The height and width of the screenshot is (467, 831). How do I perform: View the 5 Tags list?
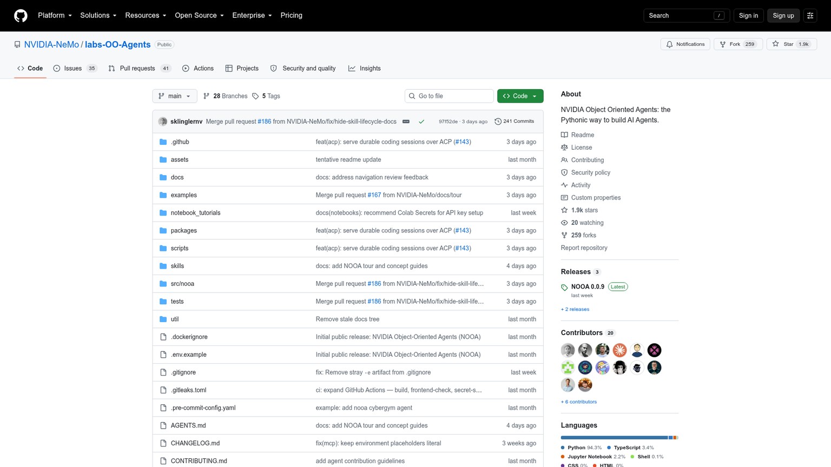[x=266, y=96]
